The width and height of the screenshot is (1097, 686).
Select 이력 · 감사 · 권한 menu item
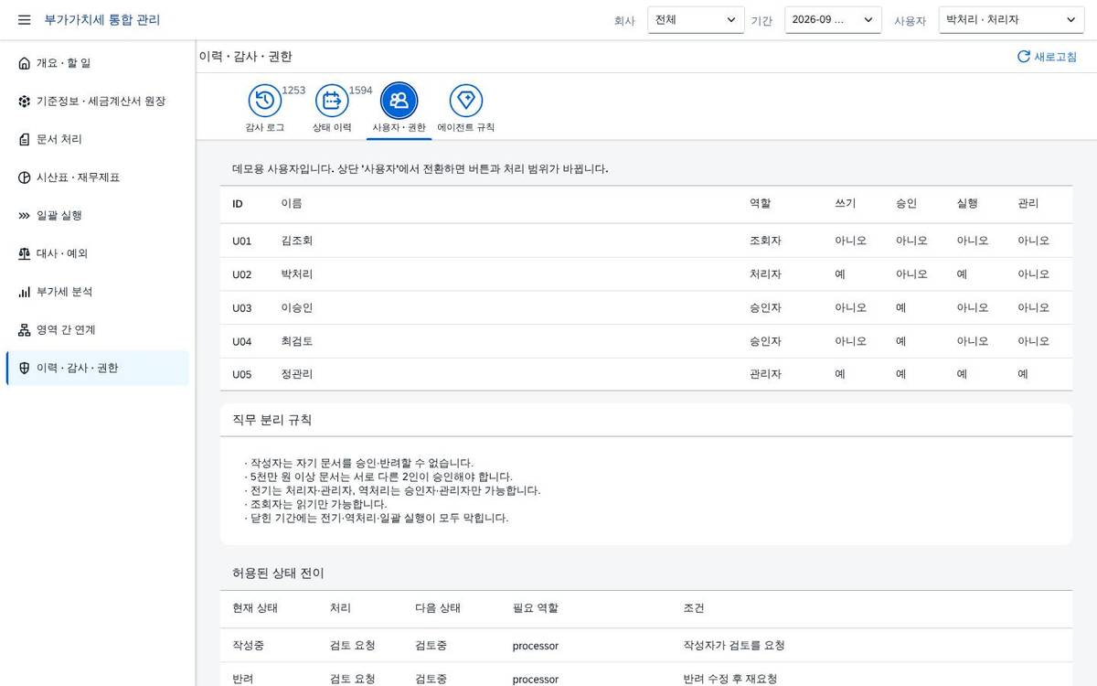pyautogui.click(x=97, y=368)
